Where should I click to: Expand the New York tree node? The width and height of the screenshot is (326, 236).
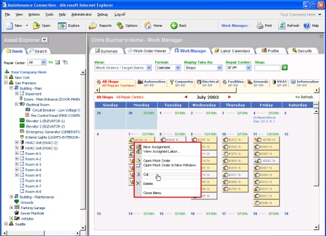6,77
